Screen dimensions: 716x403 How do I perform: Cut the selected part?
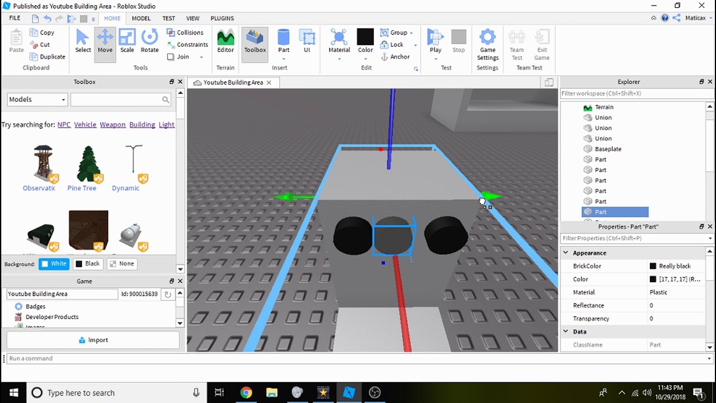pos(40,45)
